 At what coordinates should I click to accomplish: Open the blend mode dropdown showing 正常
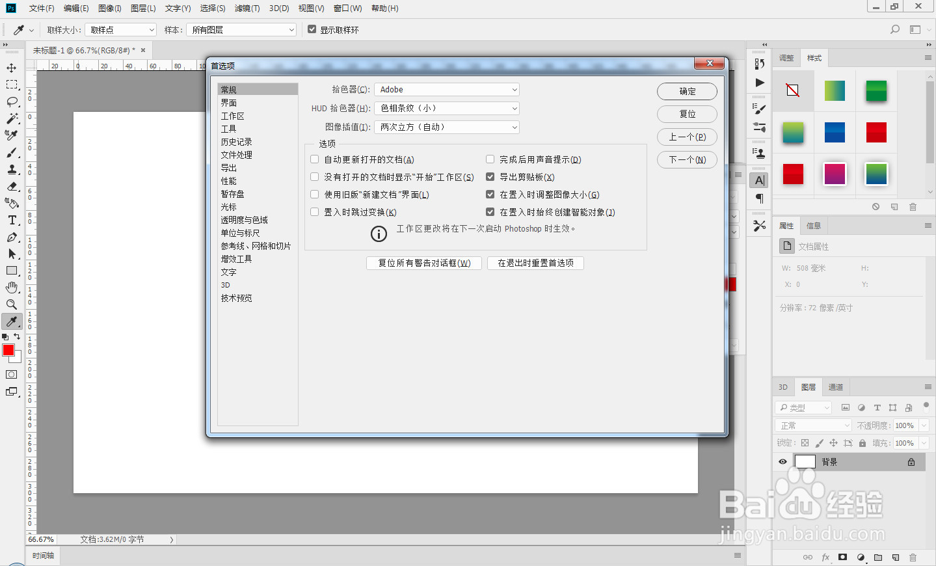pyautogui.click(x=812, y=425)
